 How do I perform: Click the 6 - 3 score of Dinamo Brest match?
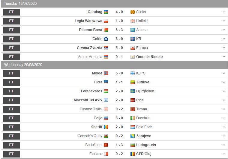[x=119, y=30]
